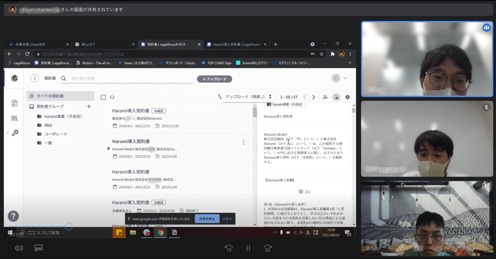Toggle captions in the player

tap(38, 248)
